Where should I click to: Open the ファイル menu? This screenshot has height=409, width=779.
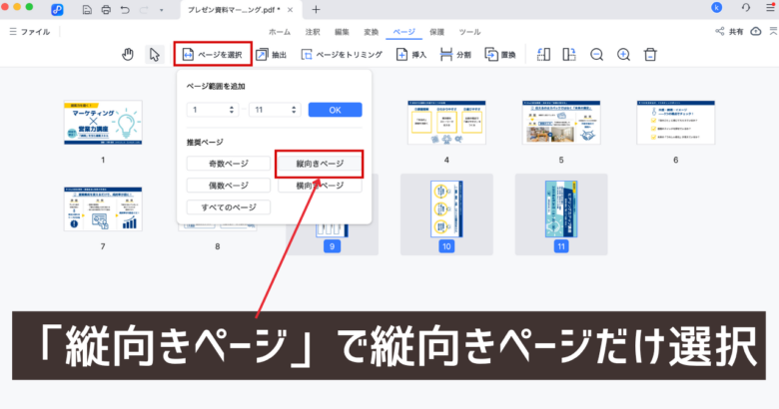(29, 32)
